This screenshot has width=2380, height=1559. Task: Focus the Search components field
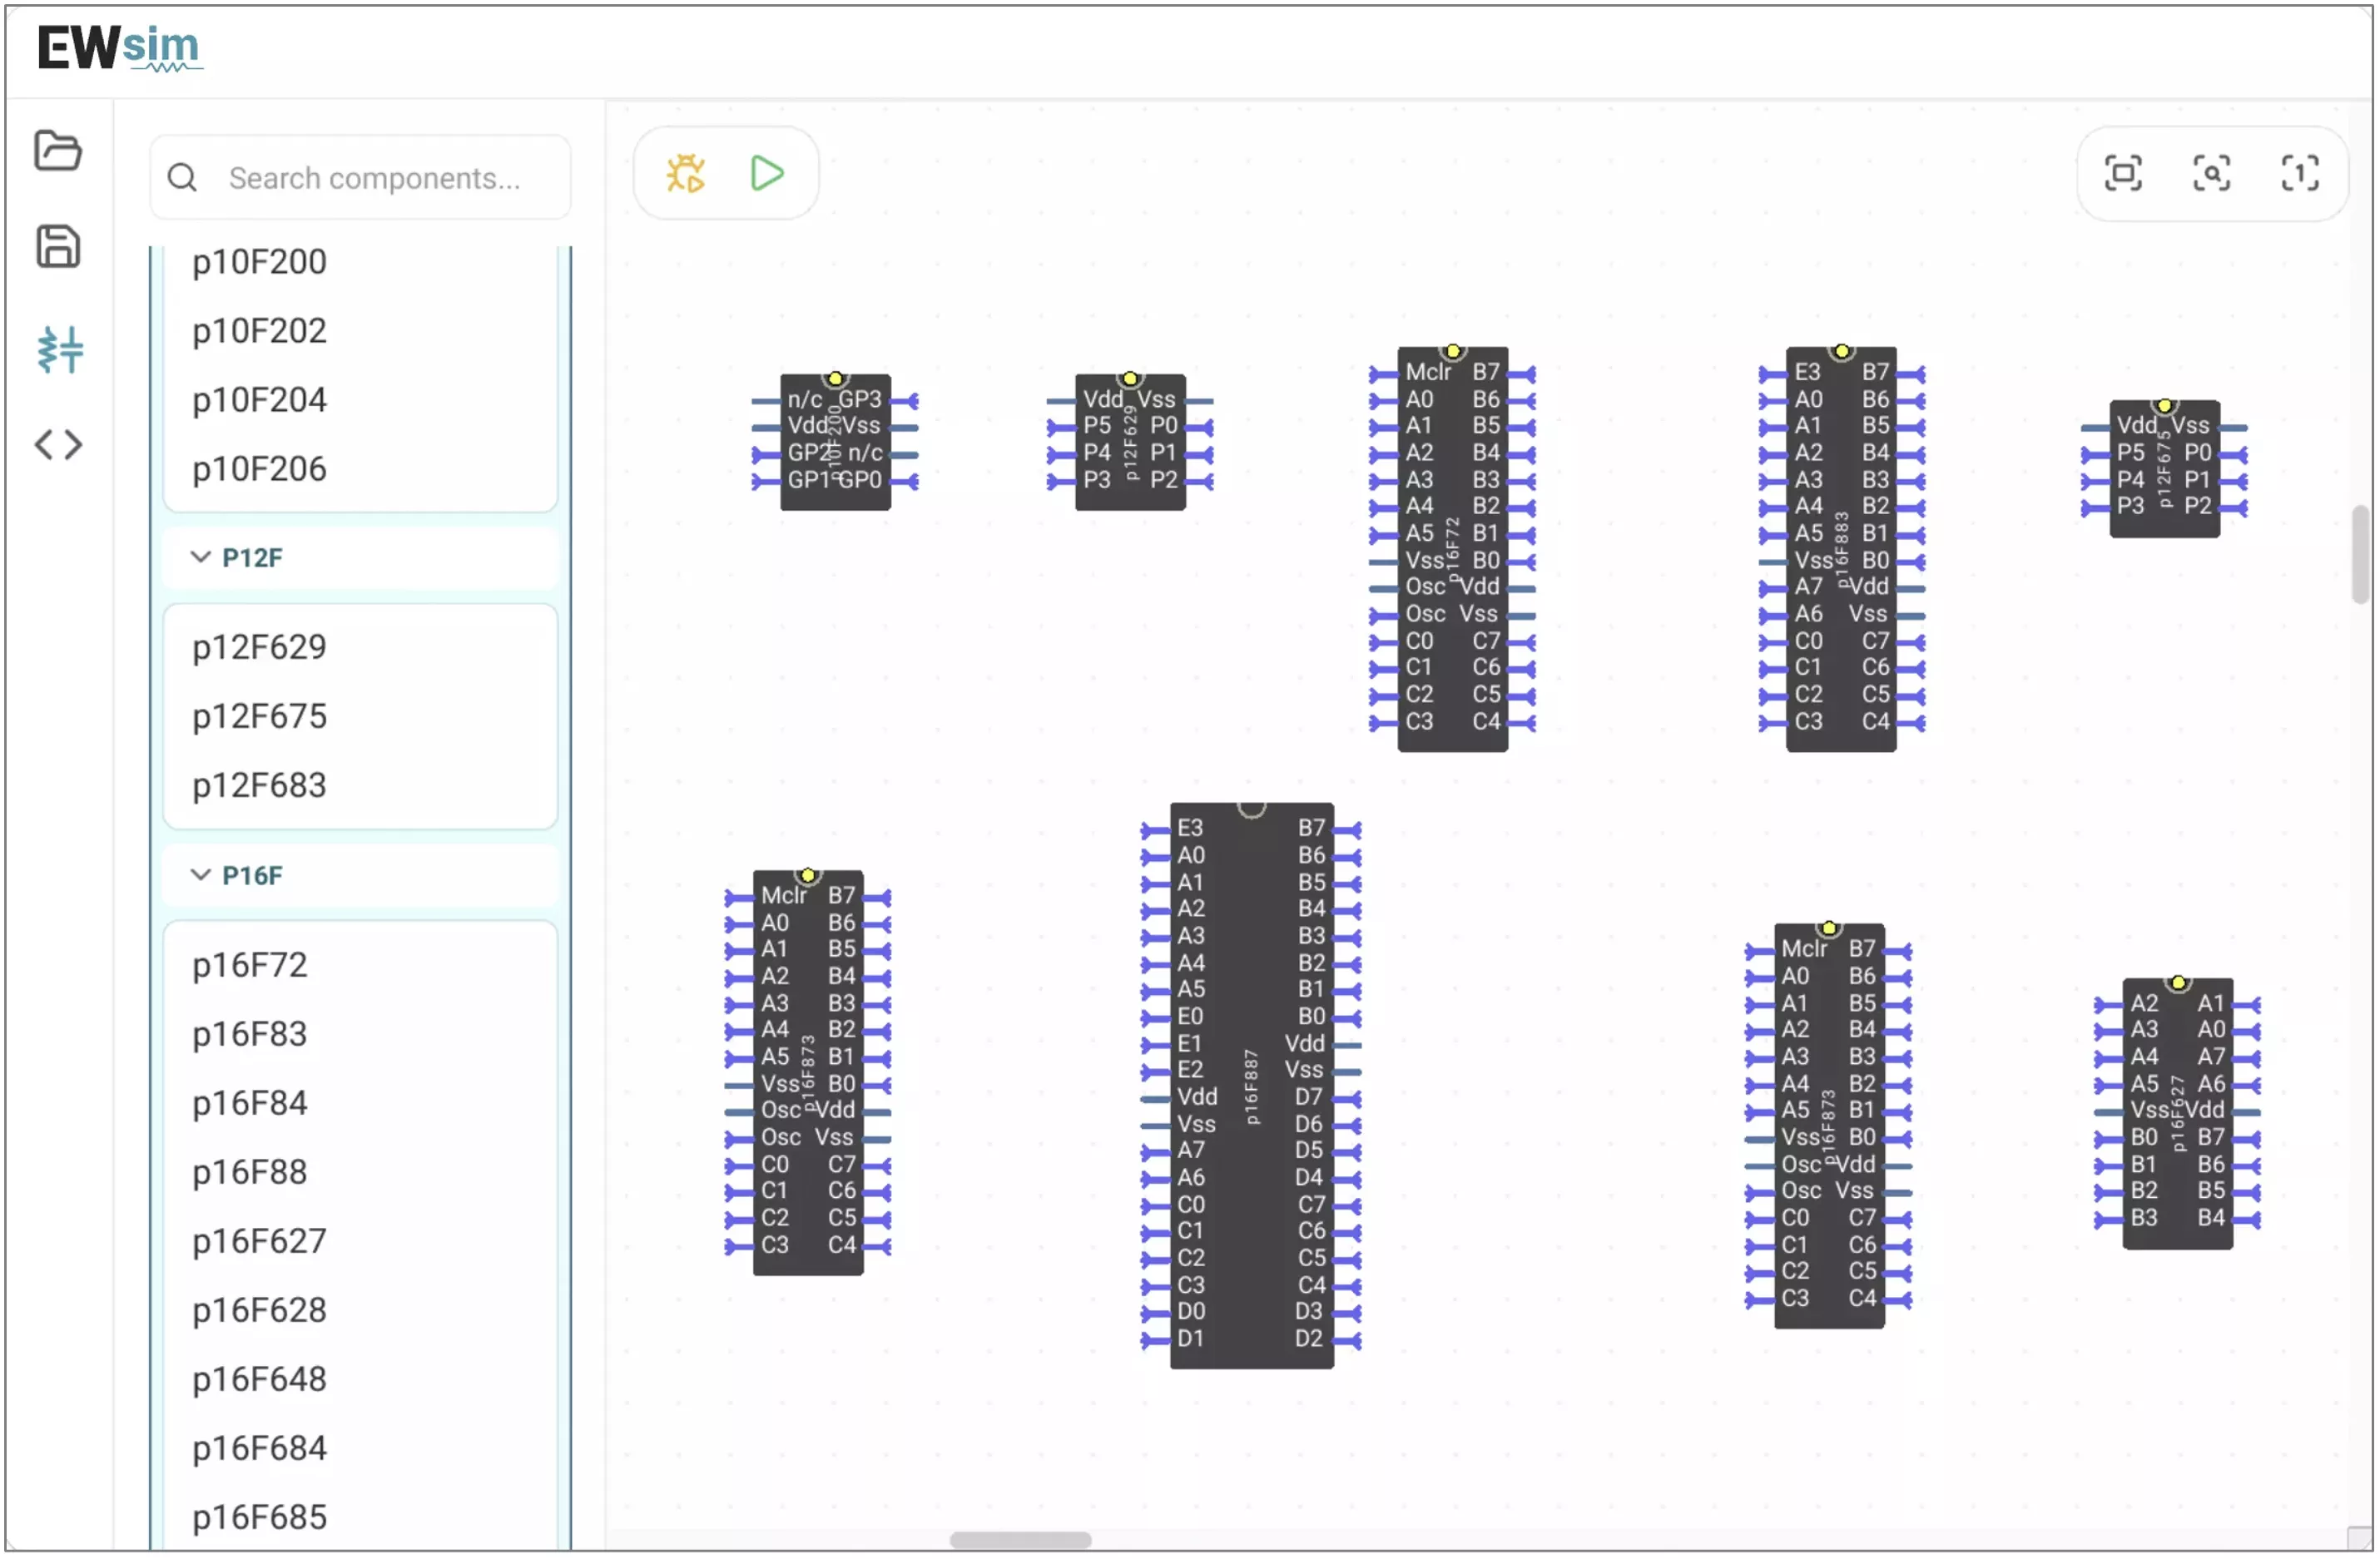[360, 178]
